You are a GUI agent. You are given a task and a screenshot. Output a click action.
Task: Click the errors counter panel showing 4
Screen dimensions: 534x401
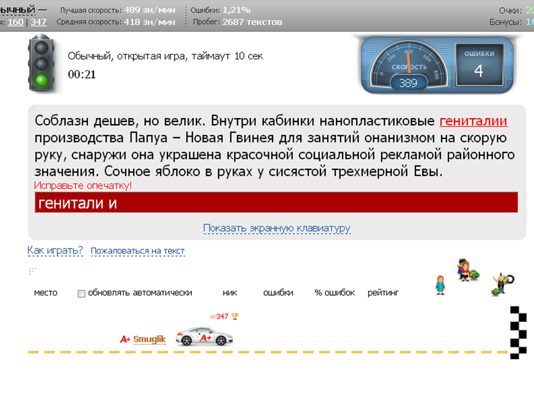[x=479, y=65]
